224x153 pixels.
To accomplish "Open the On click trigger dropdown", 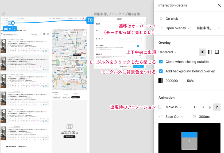I will 173,19.
